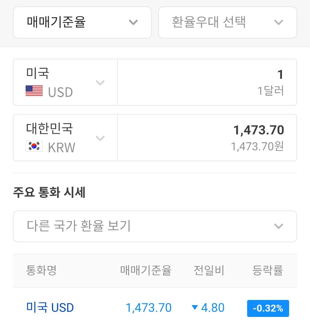Open the 매매기준율 dropdown
Viewport: 310px width, 326px height.
pyautogui.click(x=82, y=22)
